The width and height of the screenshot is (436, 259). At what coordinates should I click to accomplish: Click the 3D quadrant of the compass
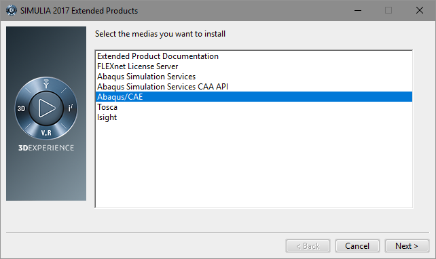[x=21, y=108]
